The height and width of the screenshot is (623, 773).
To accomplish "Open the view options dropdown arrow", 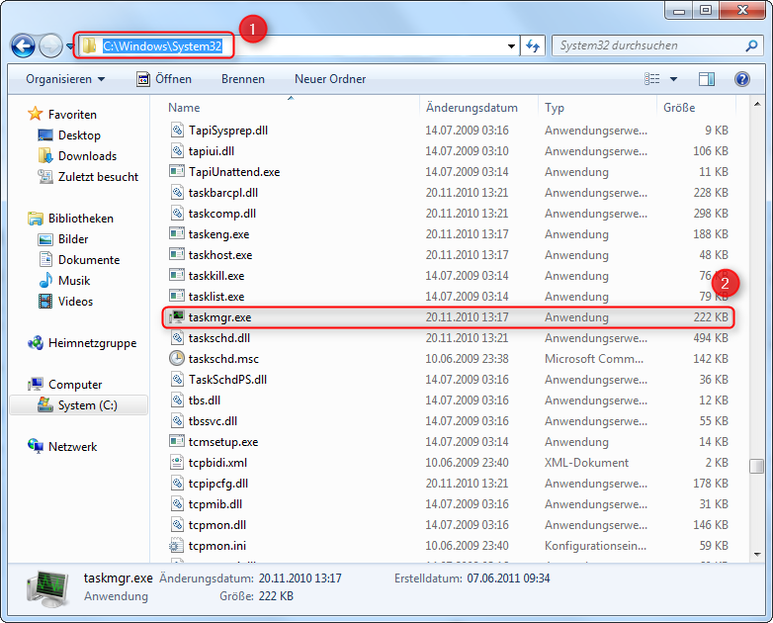I will [673, 79].
